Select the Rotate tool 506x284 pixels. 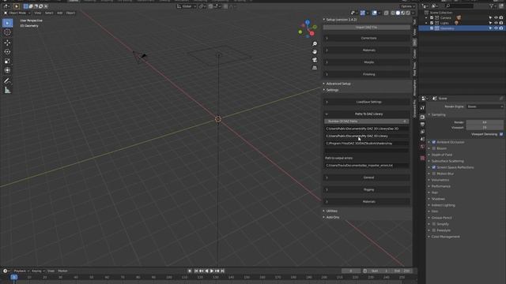point(7,52)
